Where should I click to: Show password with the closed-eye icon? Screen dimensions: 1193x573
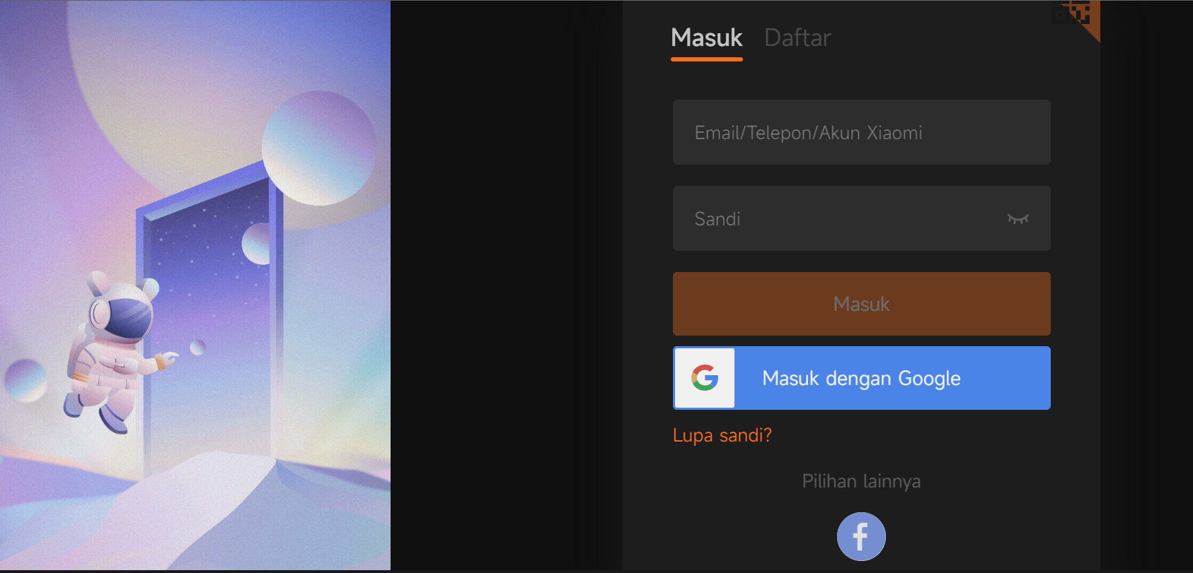[x=1018, y=219]
